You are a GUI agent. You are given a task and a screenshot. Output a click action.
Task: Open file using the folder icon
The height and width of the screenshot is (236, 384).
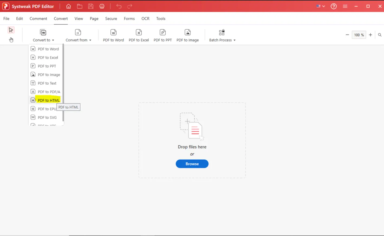point(80,6)
